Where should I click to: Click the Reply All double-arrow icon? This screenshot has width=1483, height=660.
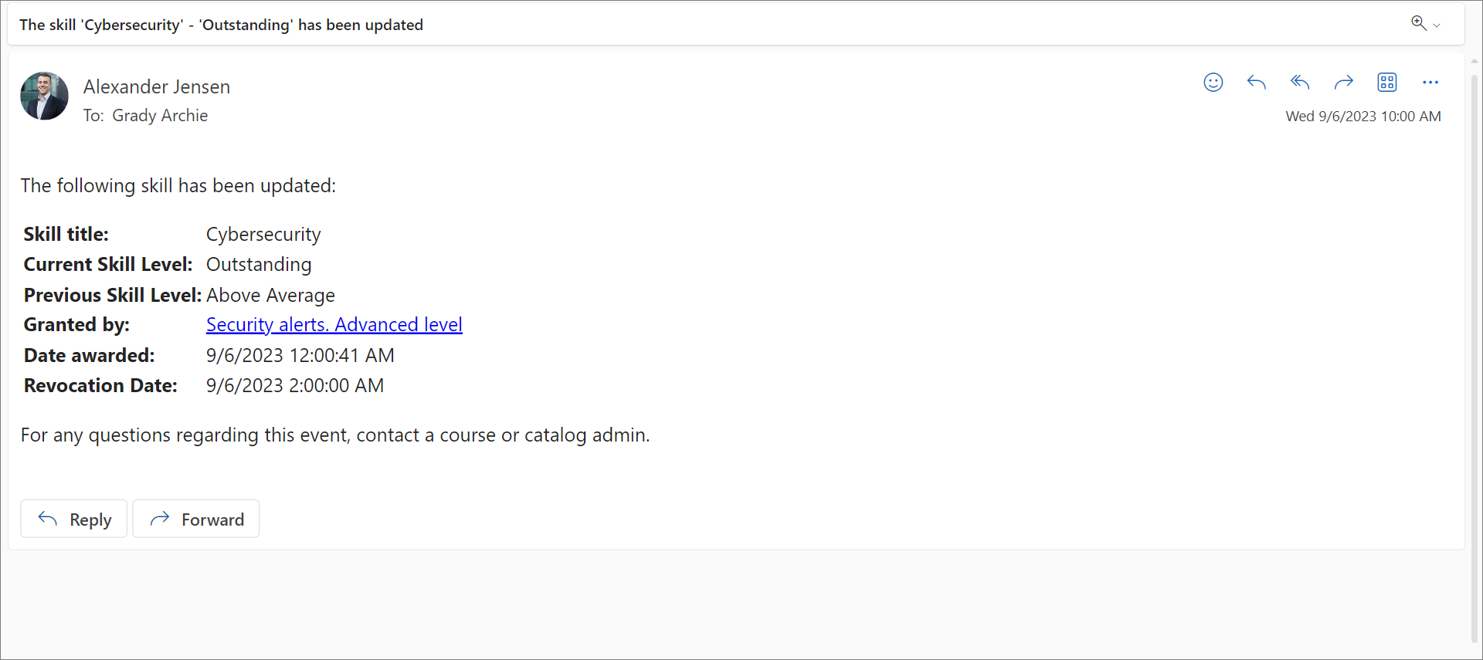tap(1300, 83)
